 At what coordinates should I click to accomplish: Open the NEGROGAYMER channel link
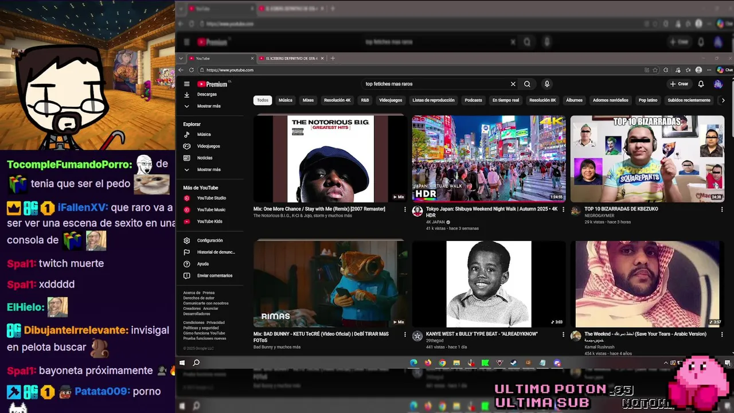tap(599, 216)
